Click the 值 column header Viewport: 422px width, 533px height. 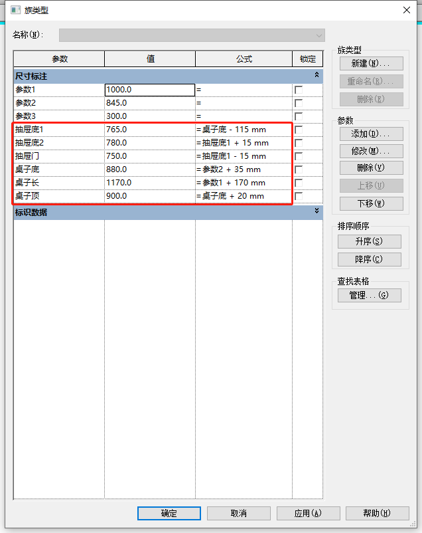tap(150, 59)
